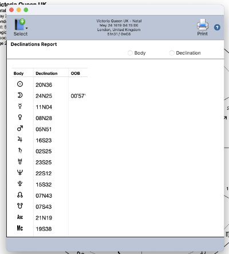Screen dimensions: 229x254
Task: Open the blue help question mark
Action: [217, 28]
